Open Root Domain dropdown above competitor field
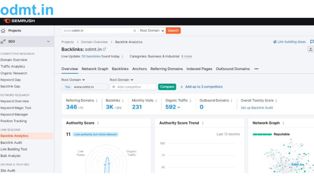The height and width of the screenshot is (176, 314). (121, 80)
